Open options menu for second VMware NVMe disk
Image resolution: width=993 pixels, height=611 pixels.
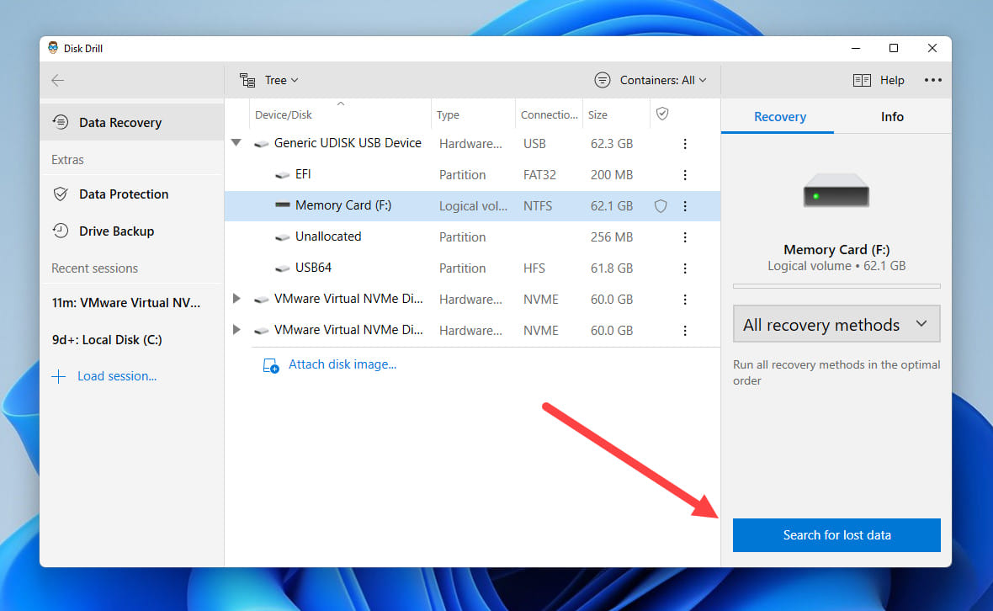point(685,330)
